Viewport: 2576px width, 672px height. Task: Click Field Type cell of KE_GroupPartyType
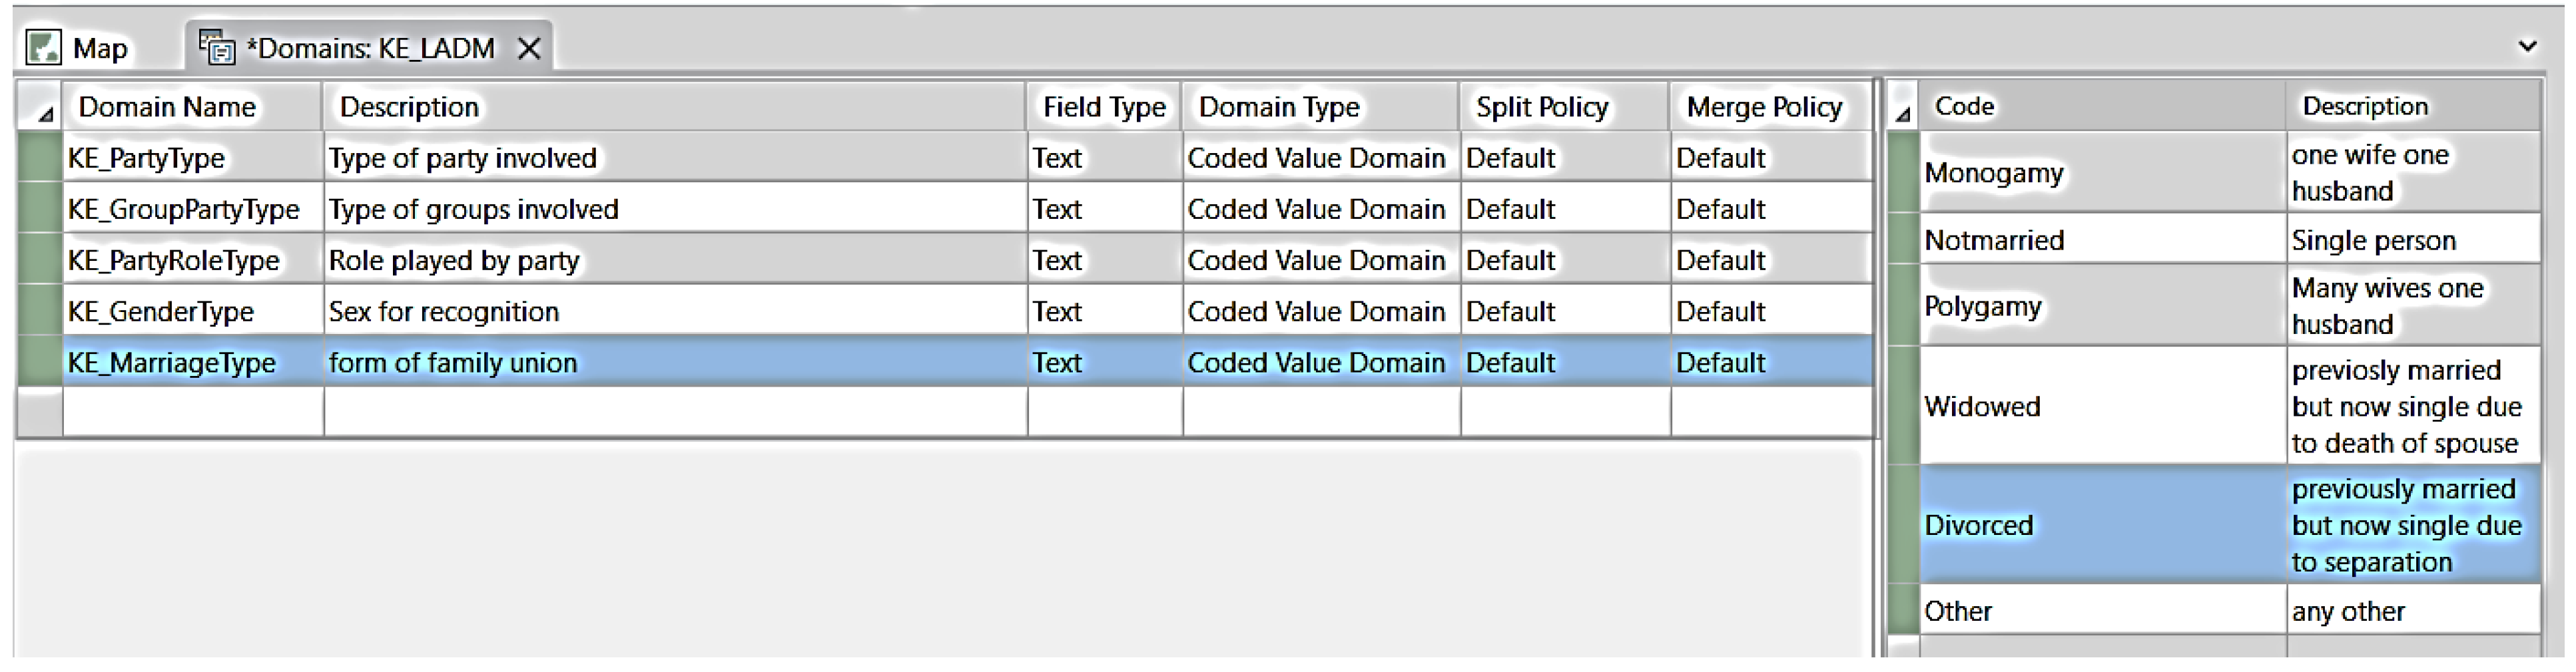(1103, 210)
